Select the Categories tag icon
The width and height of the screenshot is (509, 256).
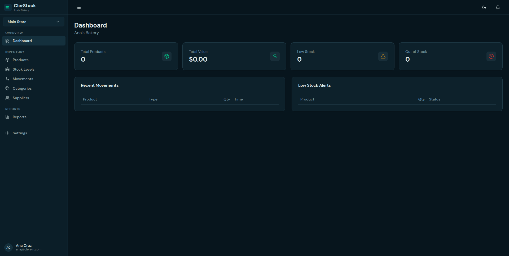7,88
